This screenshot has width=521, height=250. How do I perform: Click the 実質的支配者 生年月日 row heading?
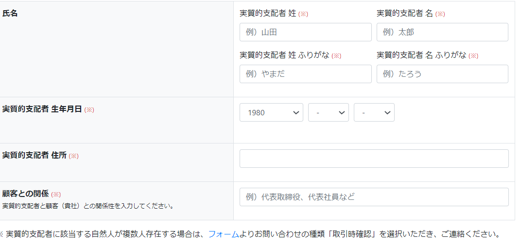click(x=42, y=109)
